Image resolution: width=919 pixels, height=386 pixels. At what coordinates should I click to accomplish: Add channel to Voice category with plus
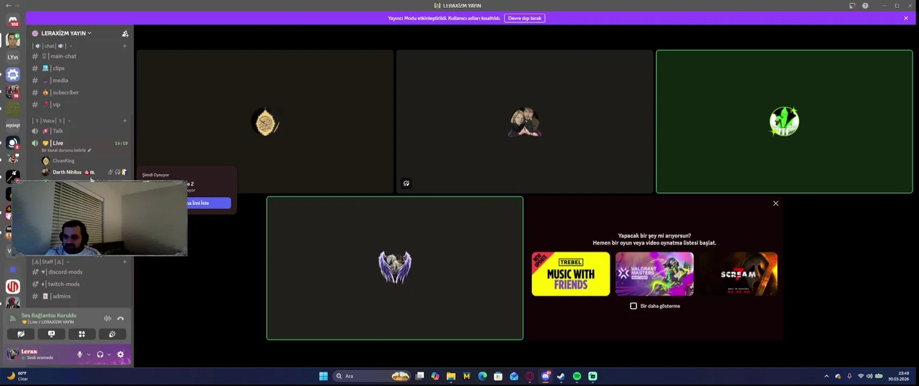tap(125, 121)
